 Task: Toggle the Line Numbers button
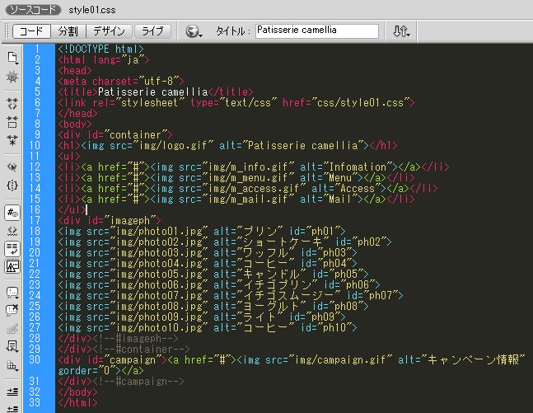click(12, 213)
